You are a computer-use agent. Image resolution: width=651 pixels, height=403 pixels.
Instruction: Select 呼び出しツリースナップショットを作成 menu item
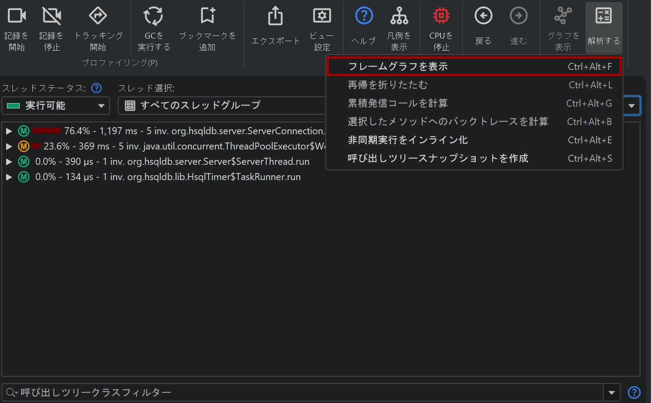(x=438, y=158)
